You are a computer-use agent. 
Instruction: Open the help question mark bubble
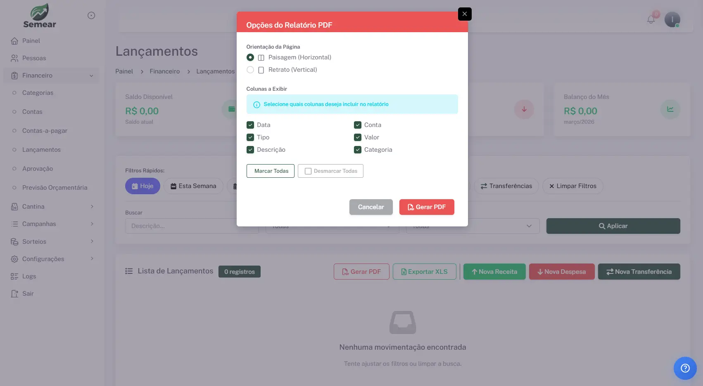685,368
